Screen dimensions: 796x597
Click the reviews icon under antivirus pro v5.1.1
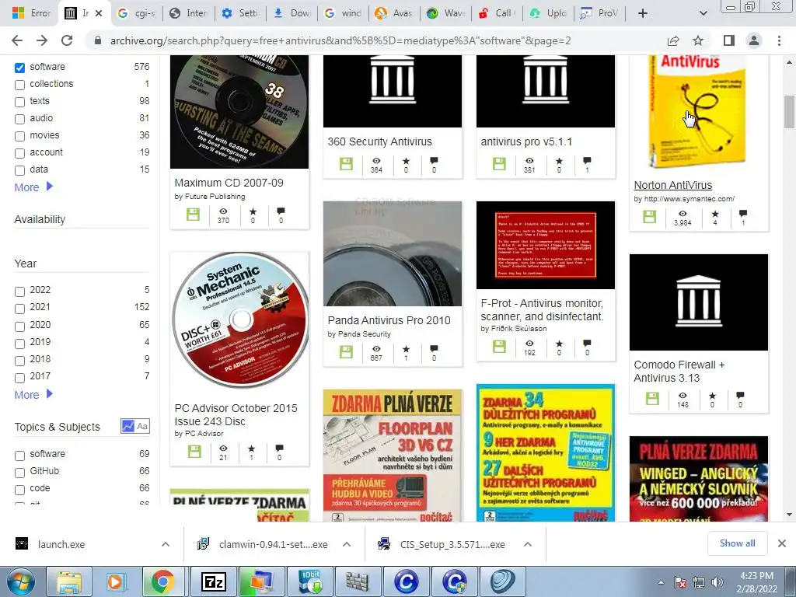(x=587, y=161)
